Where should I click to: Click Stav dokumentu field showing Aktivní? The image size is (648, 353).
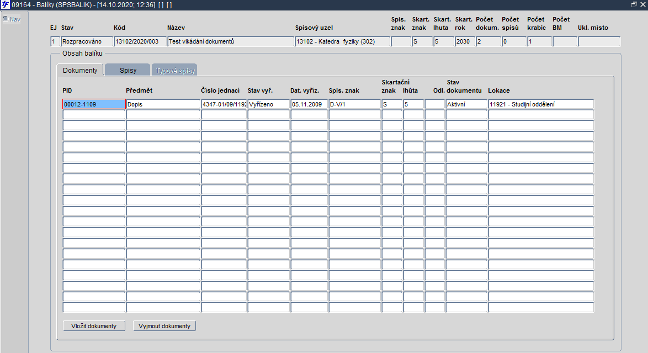tap(466, 104)
